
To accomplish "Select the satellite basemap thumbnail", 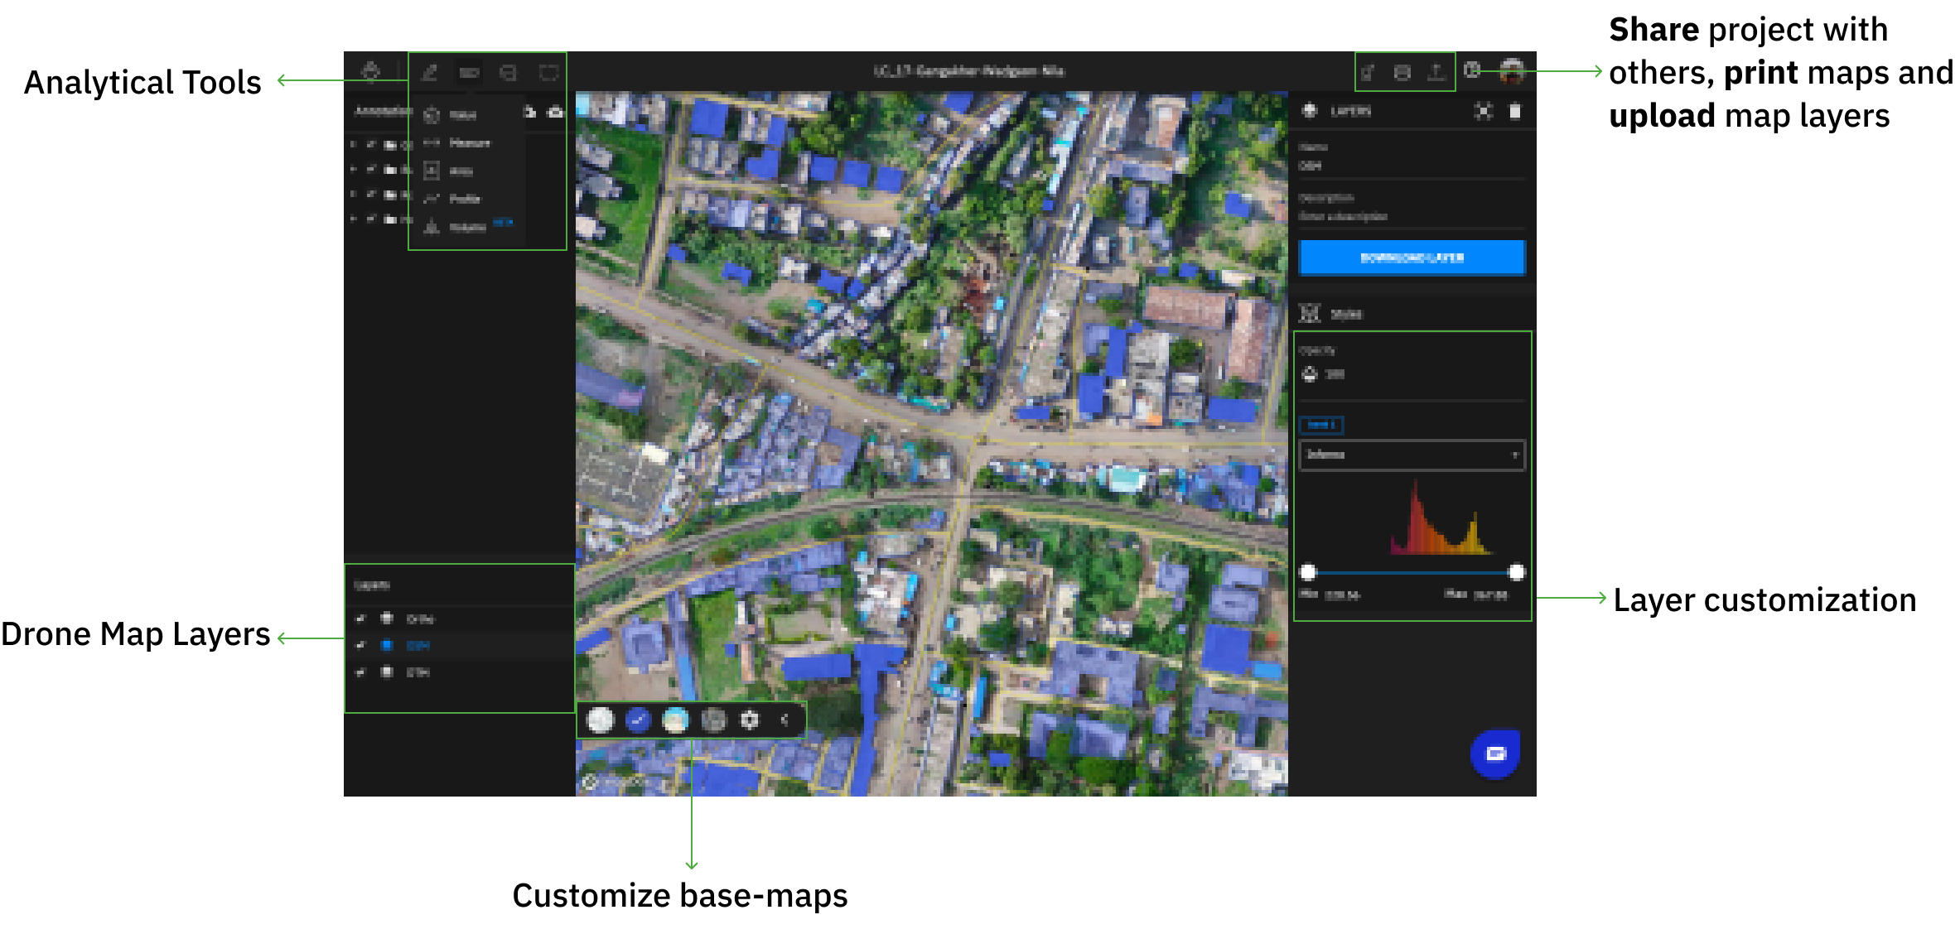I will click(712, 720).
